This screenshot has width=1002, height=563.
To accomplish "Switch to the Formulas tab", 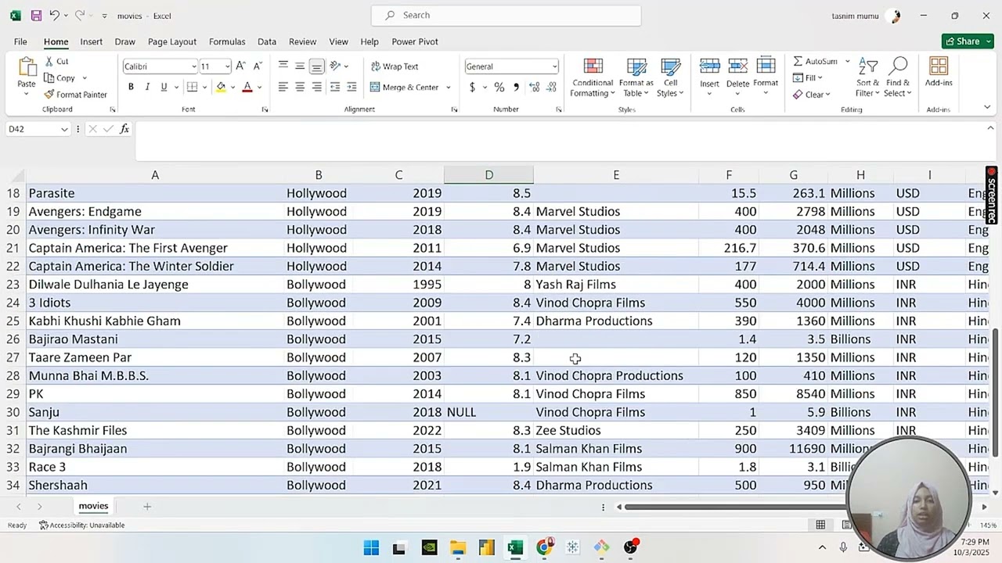I will tap(227, 41).
